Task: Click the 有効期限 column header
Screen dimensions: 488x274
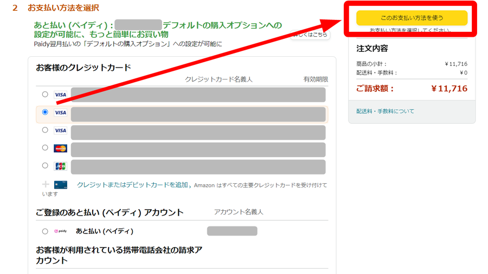Action: click(316, 79)
